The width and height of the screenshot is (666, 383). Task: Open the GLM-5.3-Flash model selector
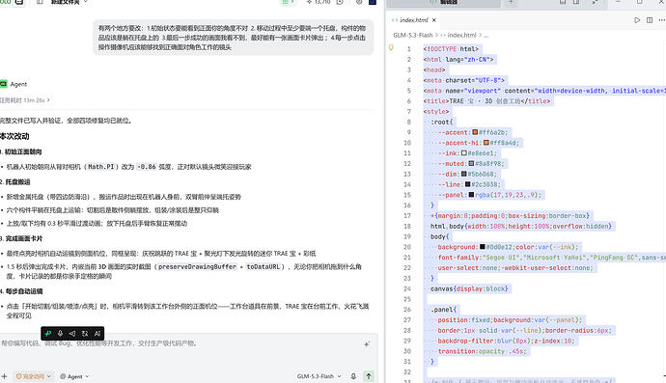coord(319,376)
